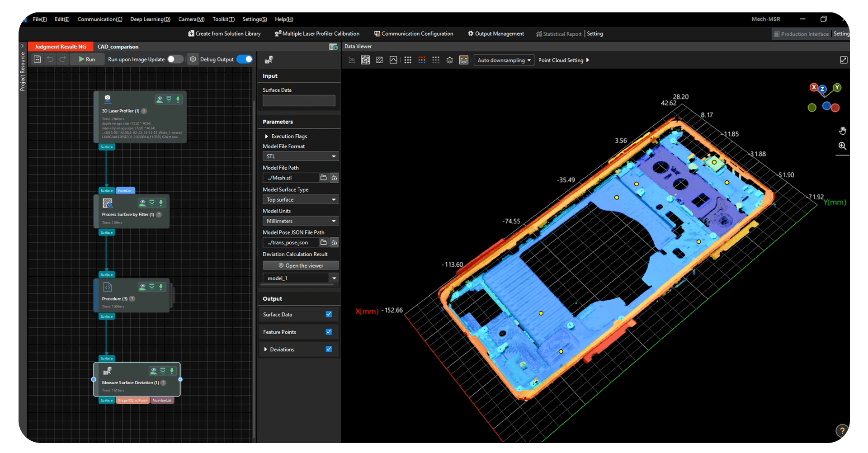The width and height of the screenshot is (868, 453).
Task: Select the colored point cloud rendering icon
Action: 422,60
